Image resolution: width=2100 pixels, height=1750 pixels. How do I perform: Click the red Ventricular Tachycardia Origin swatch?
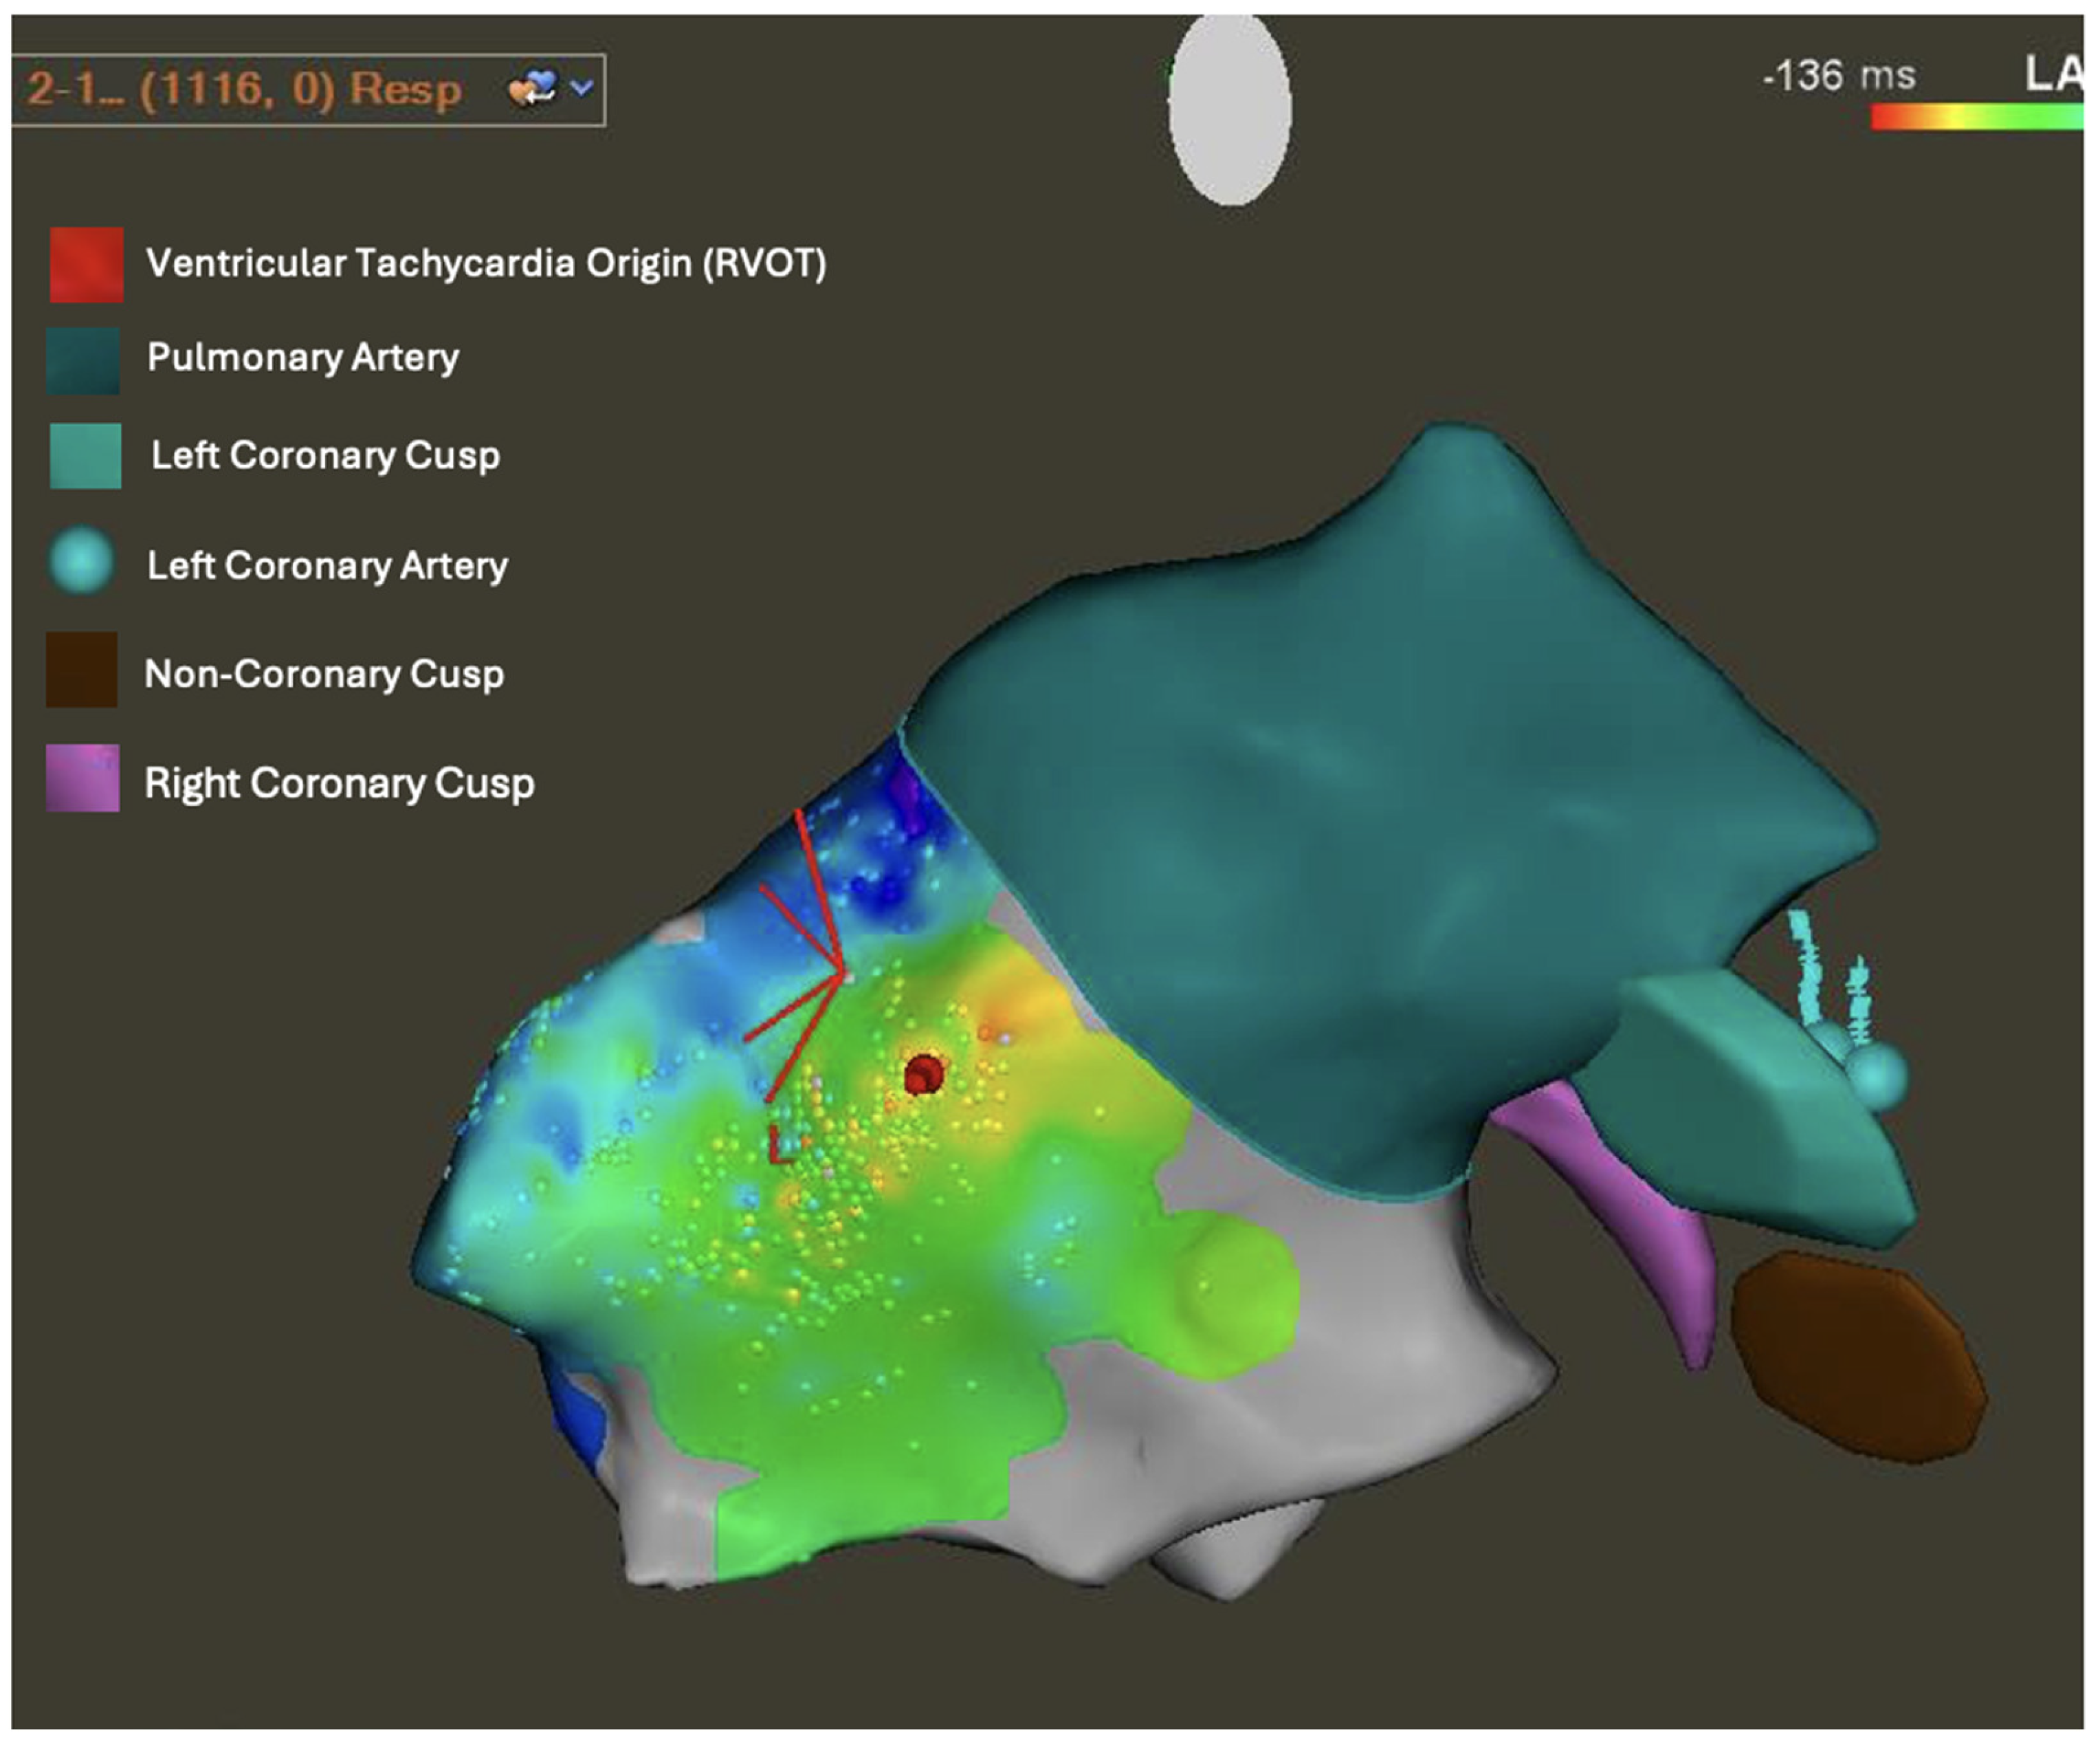coord(87,265)
